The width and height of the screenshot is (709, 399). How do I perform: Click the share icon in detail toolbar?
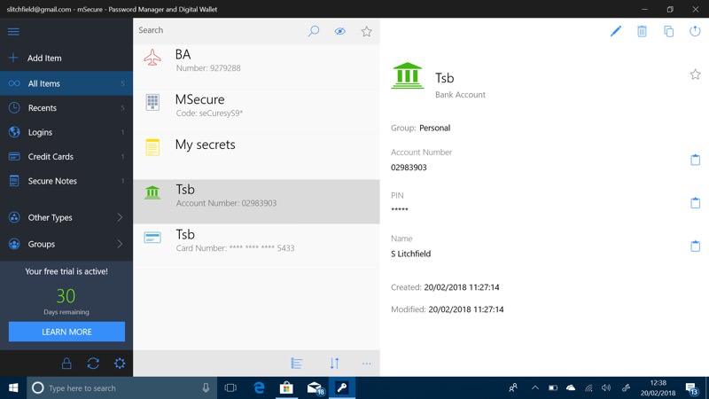695,31
